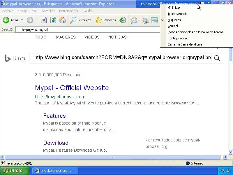Open the Edición menu
Viewport: 233px width, 175px height.
coord(23,11)
